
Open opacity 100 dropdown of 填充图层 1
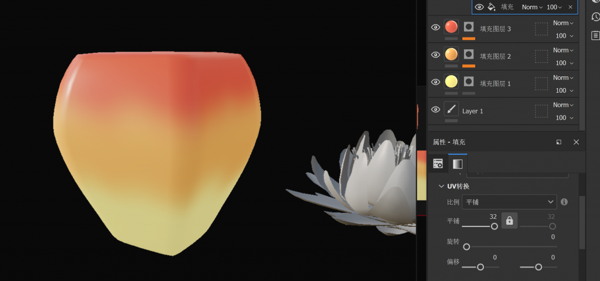pyautogui.click(x=564, y=90)
